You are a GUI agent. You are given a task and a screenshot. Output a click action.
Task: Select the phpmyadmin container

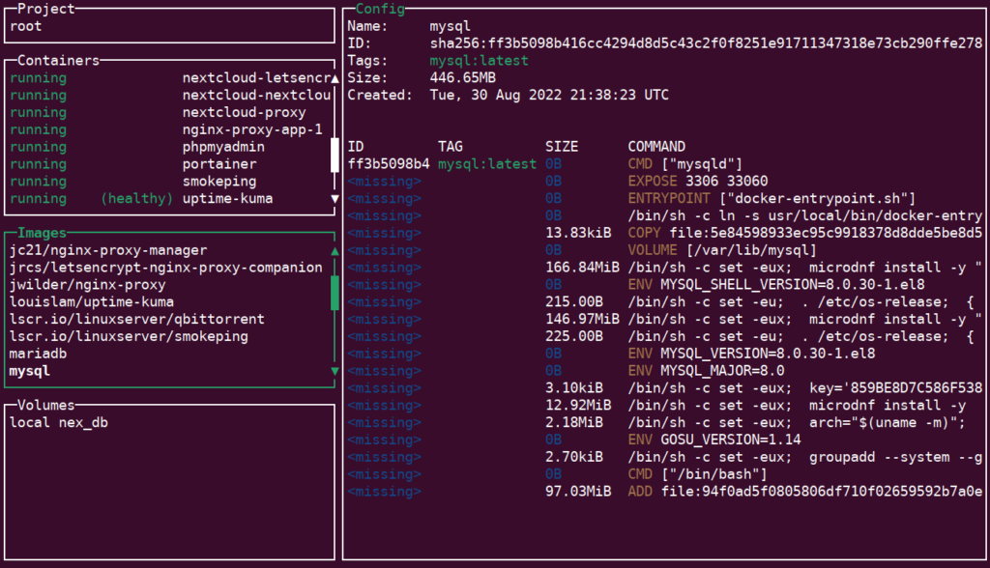pos(170,147)
